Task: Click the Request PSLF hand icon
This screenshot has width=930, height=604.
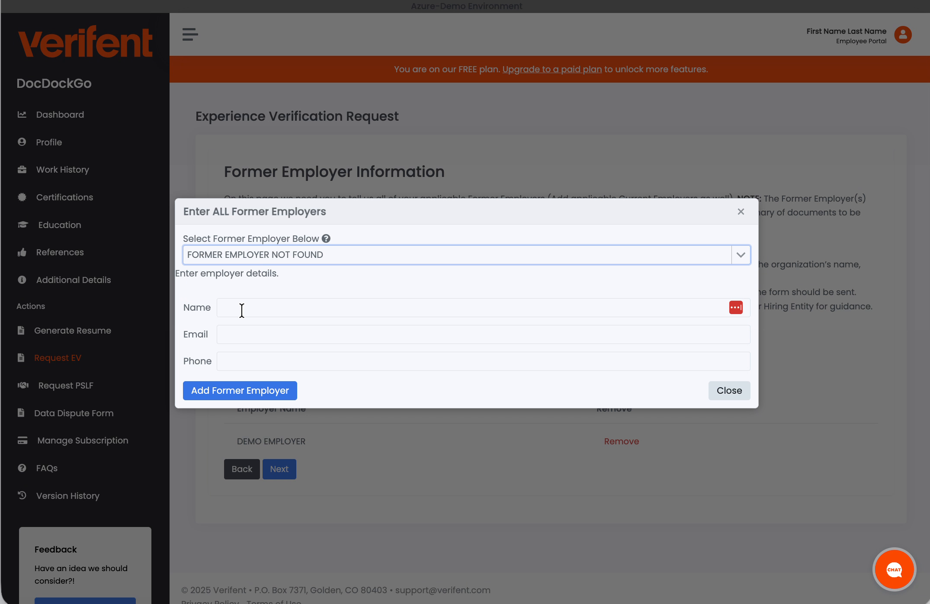Action: click(22, 385)
